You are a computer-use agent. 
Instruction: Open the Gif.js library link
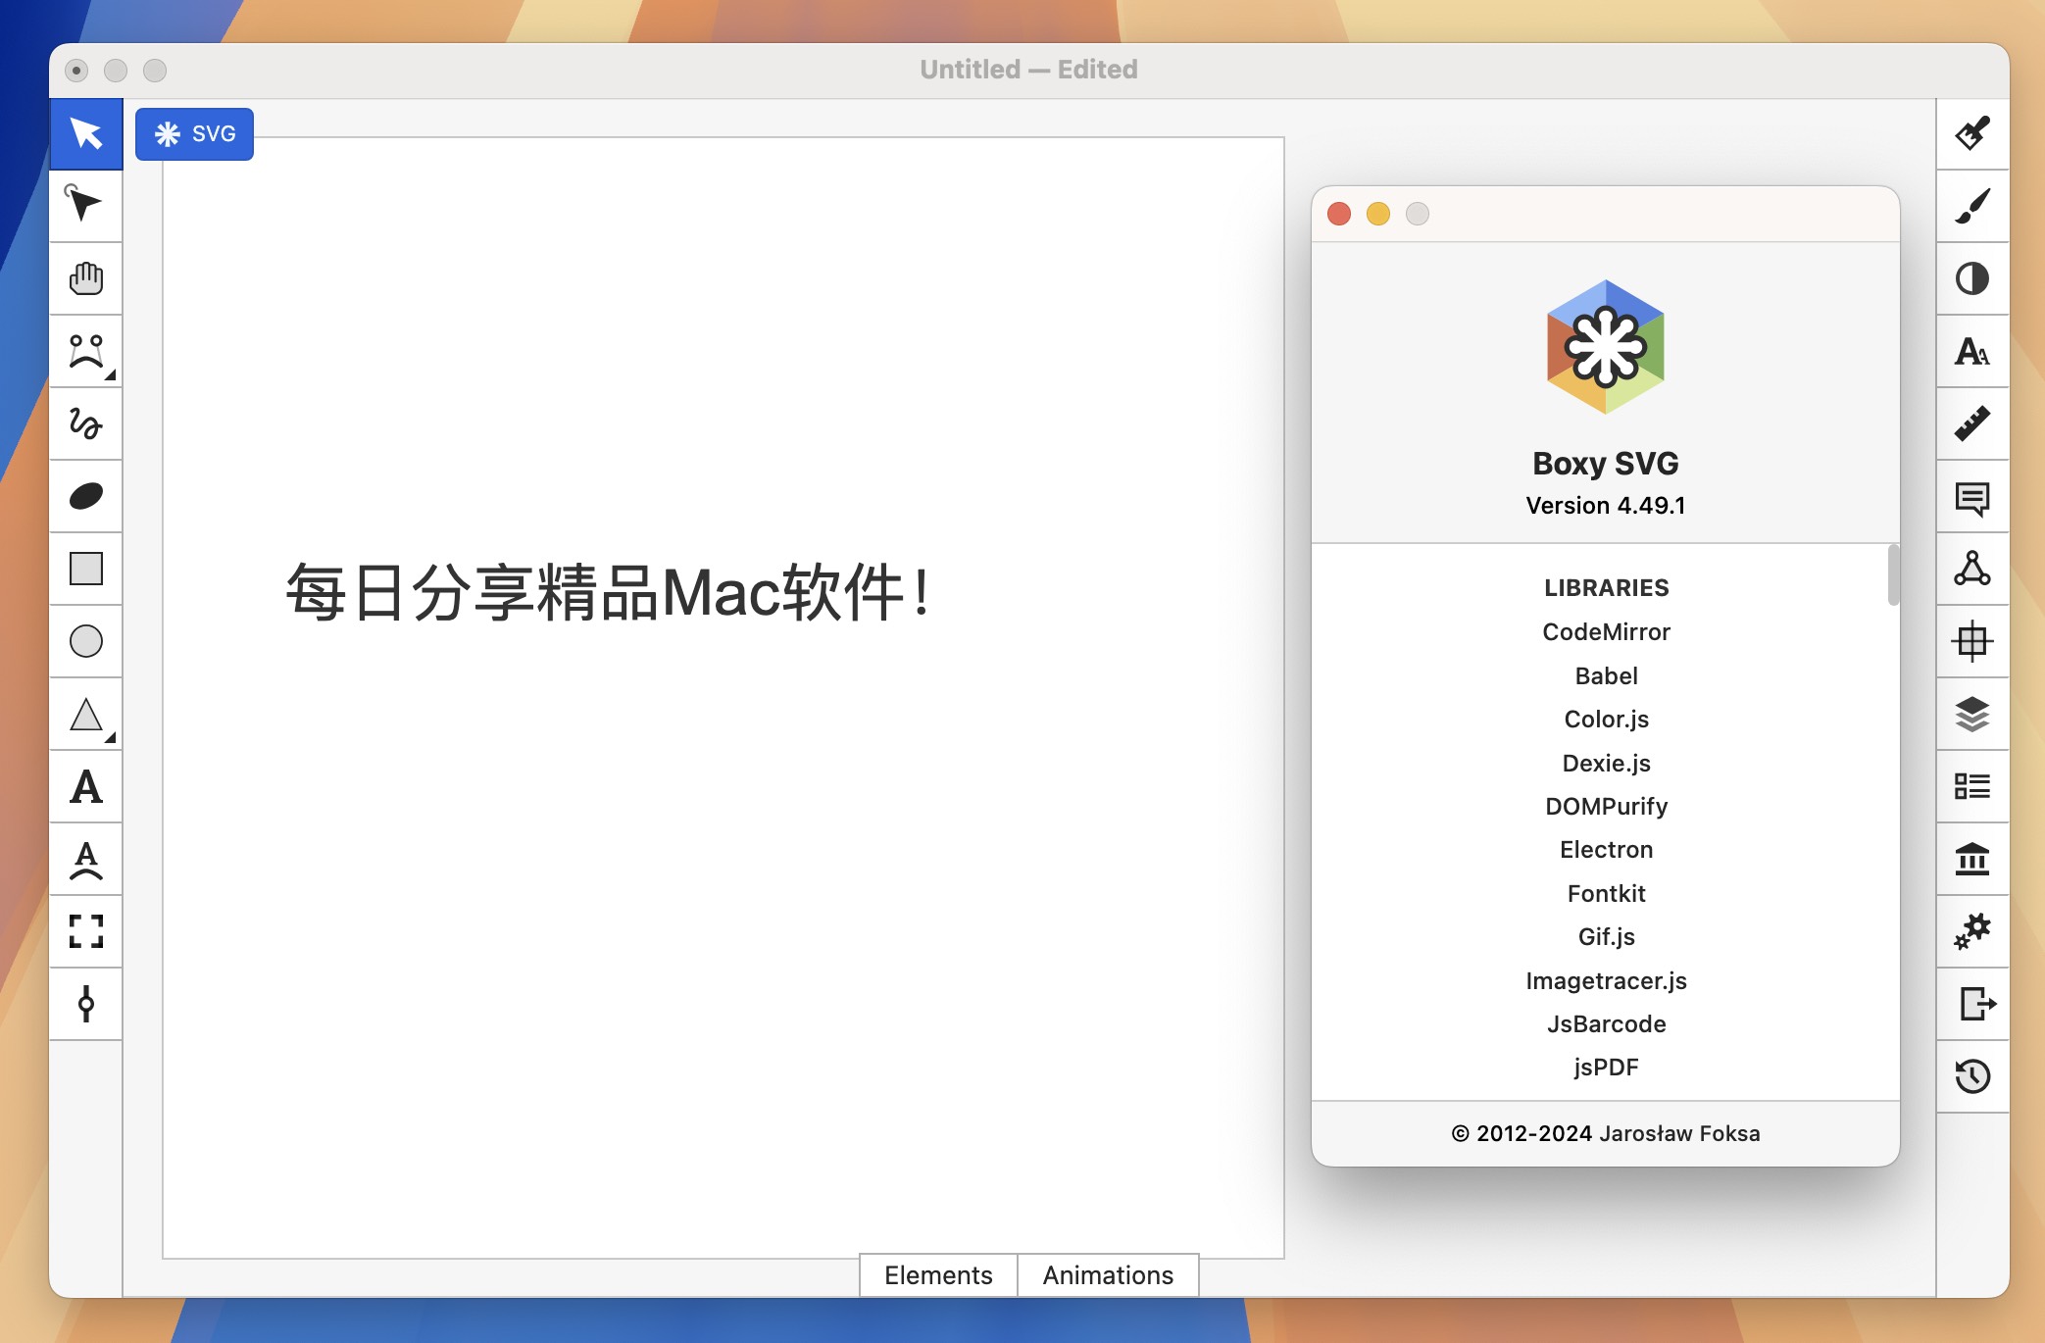(1606, 936)
